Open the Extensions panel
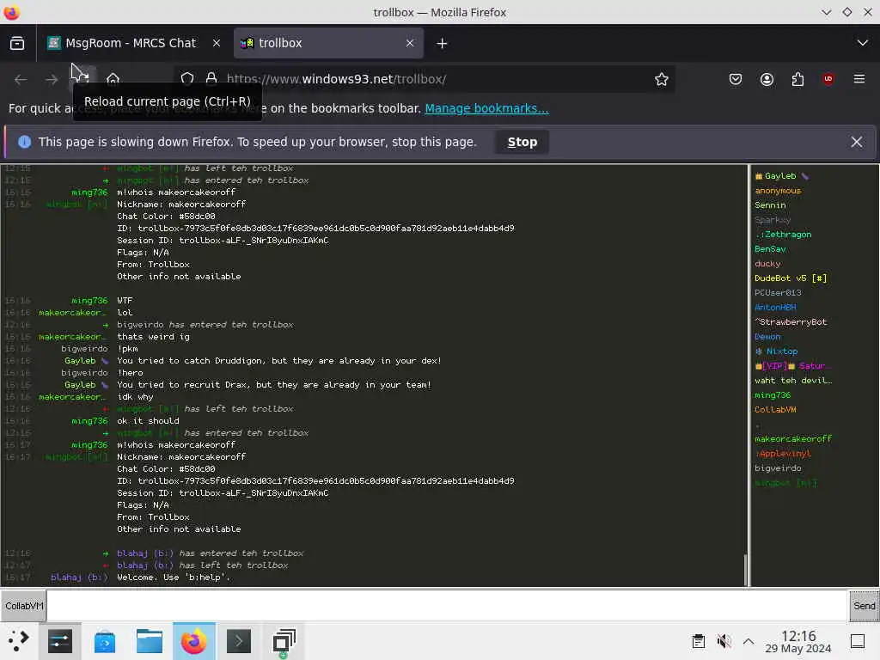The width and height of the screenshot is (880, 660). click(797, 79)
